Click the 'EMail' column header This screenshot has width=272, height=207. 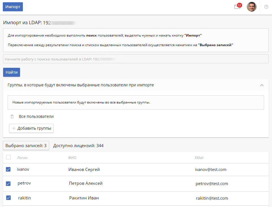tap(199, 158)
